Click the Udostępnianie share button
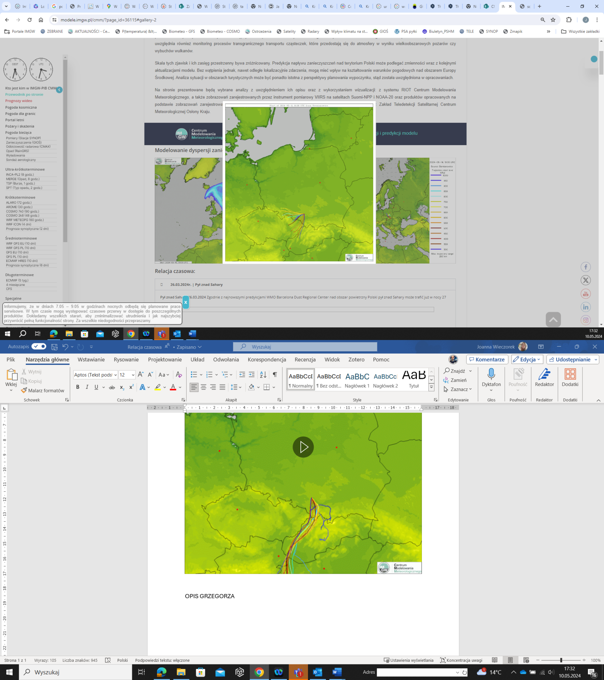Viewport: 604px width, 680px height. (x=572, y=359)
